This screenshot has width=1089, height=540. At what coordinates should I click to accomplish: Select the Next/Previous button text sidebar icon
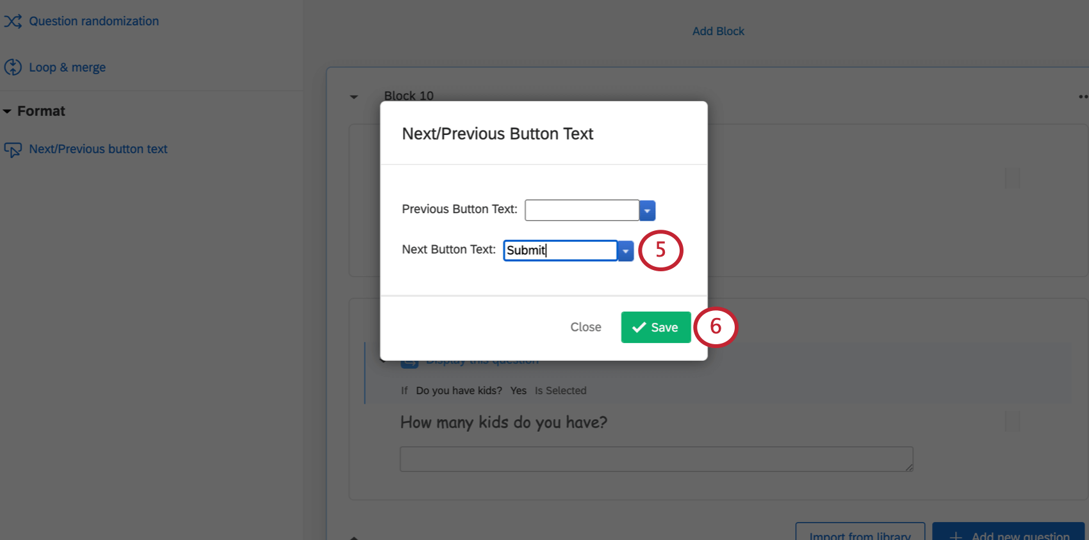(x=13, y=149)
